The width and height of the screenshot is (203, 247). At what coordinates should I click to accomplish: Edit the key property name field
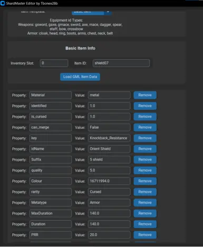(51, 138)
